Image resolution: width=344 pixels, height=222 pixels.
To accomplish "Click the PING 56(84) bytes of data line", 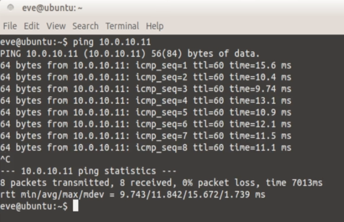I will [x=131, y=54].
